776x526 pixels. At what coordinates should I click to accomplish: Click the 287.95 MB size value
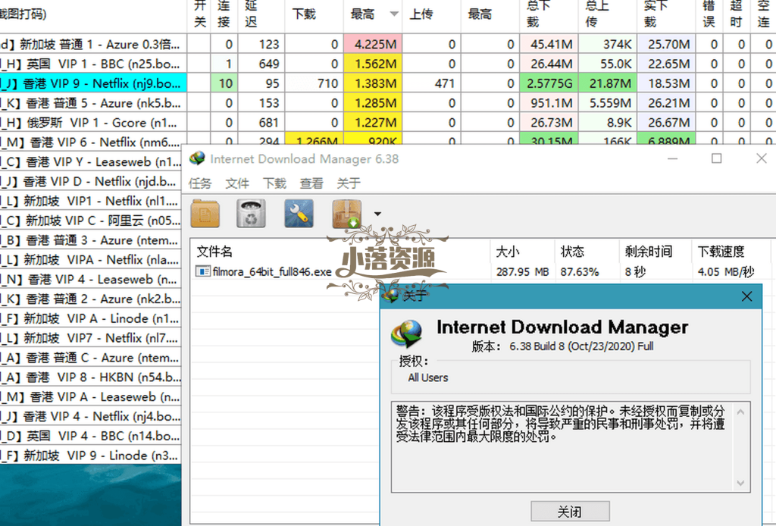coord(523,271)
